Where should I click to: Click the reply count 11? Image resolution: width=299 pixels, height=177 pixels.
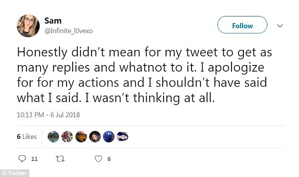pos(34,159)
